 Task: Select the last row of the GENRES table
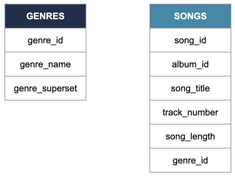point(45,88)
